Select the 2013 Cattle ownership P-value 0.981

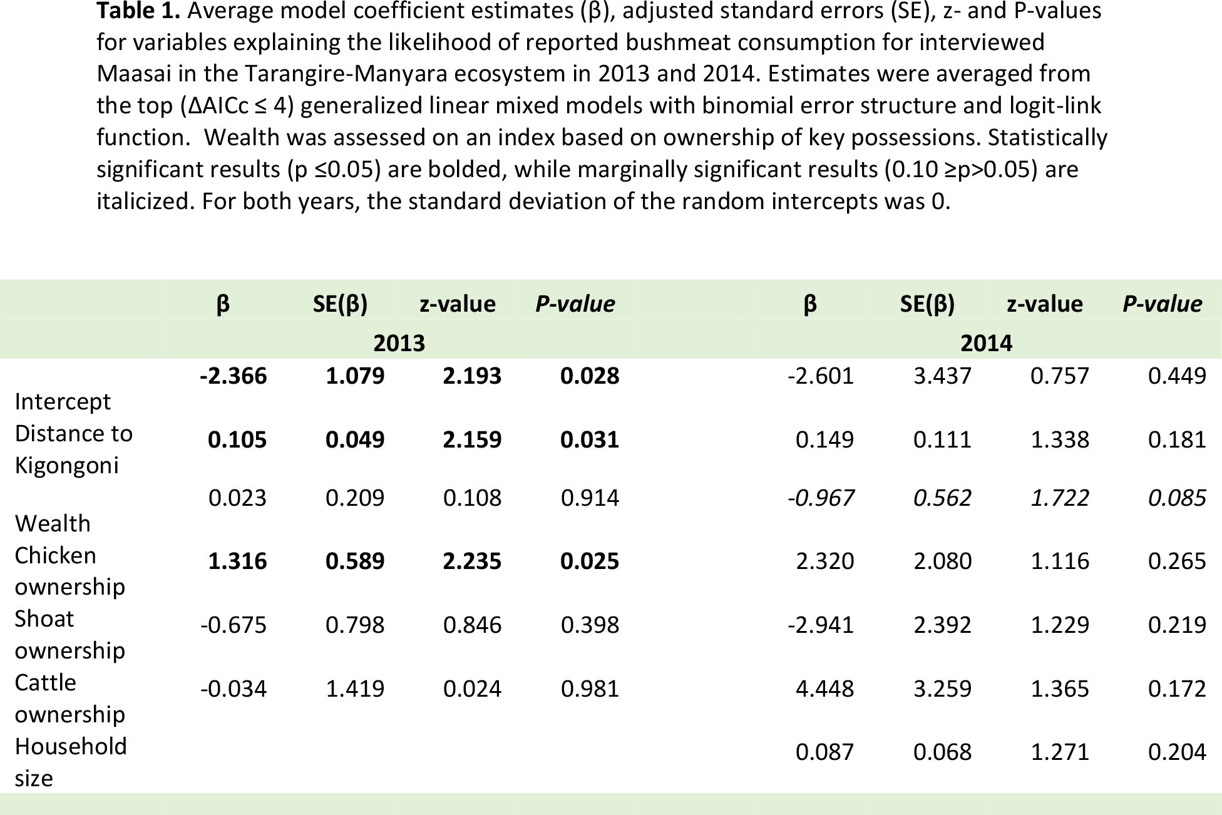pos(590,689)
